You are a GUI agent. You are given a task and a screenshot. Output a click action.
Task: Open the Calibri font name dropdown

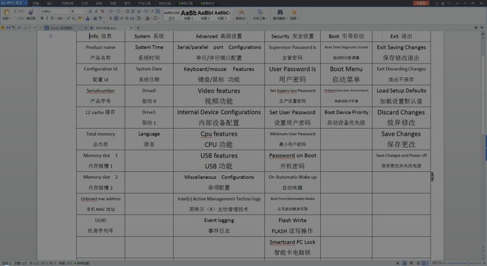[70, 11]
